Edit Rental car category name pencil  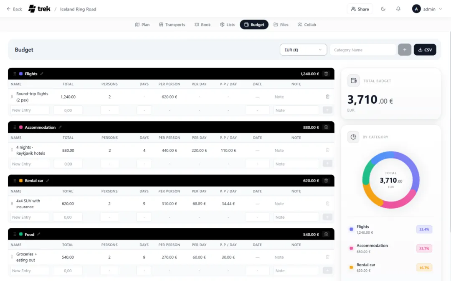click(x=48, y=181)
